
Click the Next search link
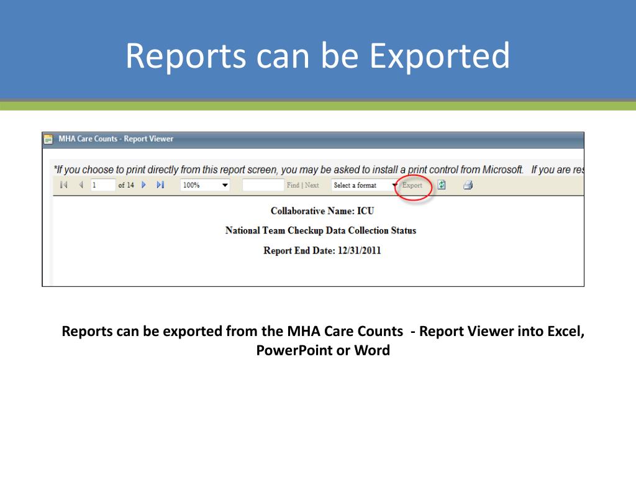tap(312, 185)
